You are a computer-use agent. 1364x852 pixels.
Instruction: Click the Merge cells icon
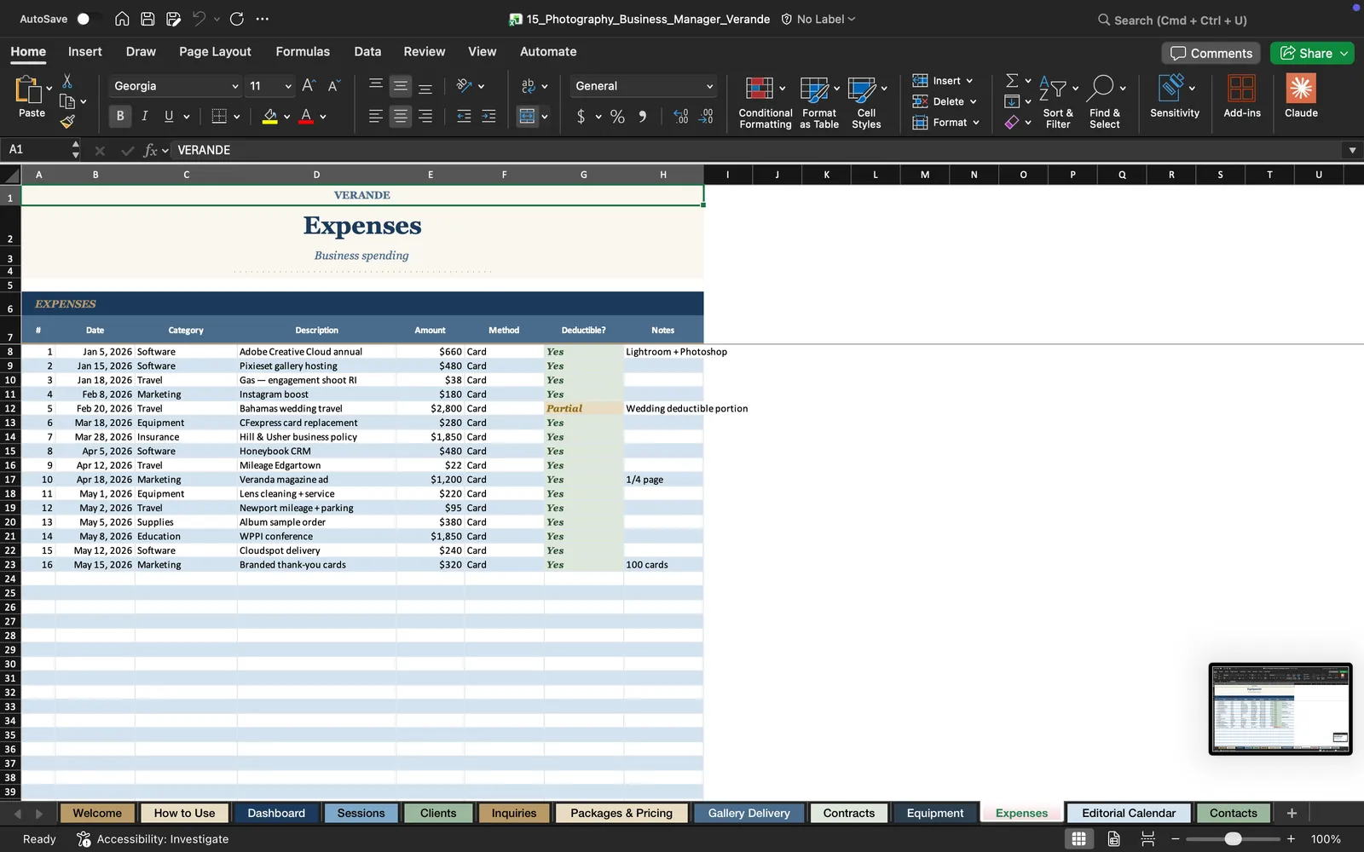(x=528, y=116)
